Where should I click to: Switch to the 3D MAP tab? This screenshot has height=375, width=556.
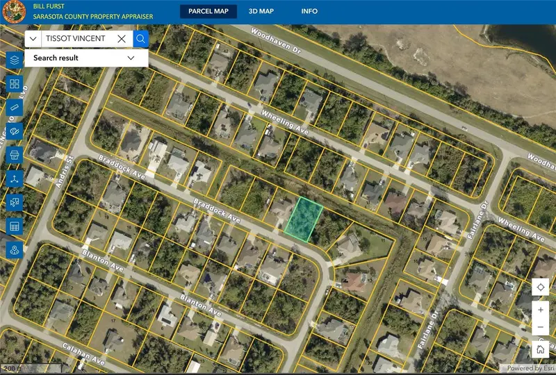pyautogui.click(x=261, y=11)
